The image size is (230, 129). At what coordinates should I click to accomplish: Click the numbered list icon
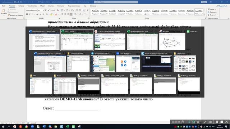67,10
